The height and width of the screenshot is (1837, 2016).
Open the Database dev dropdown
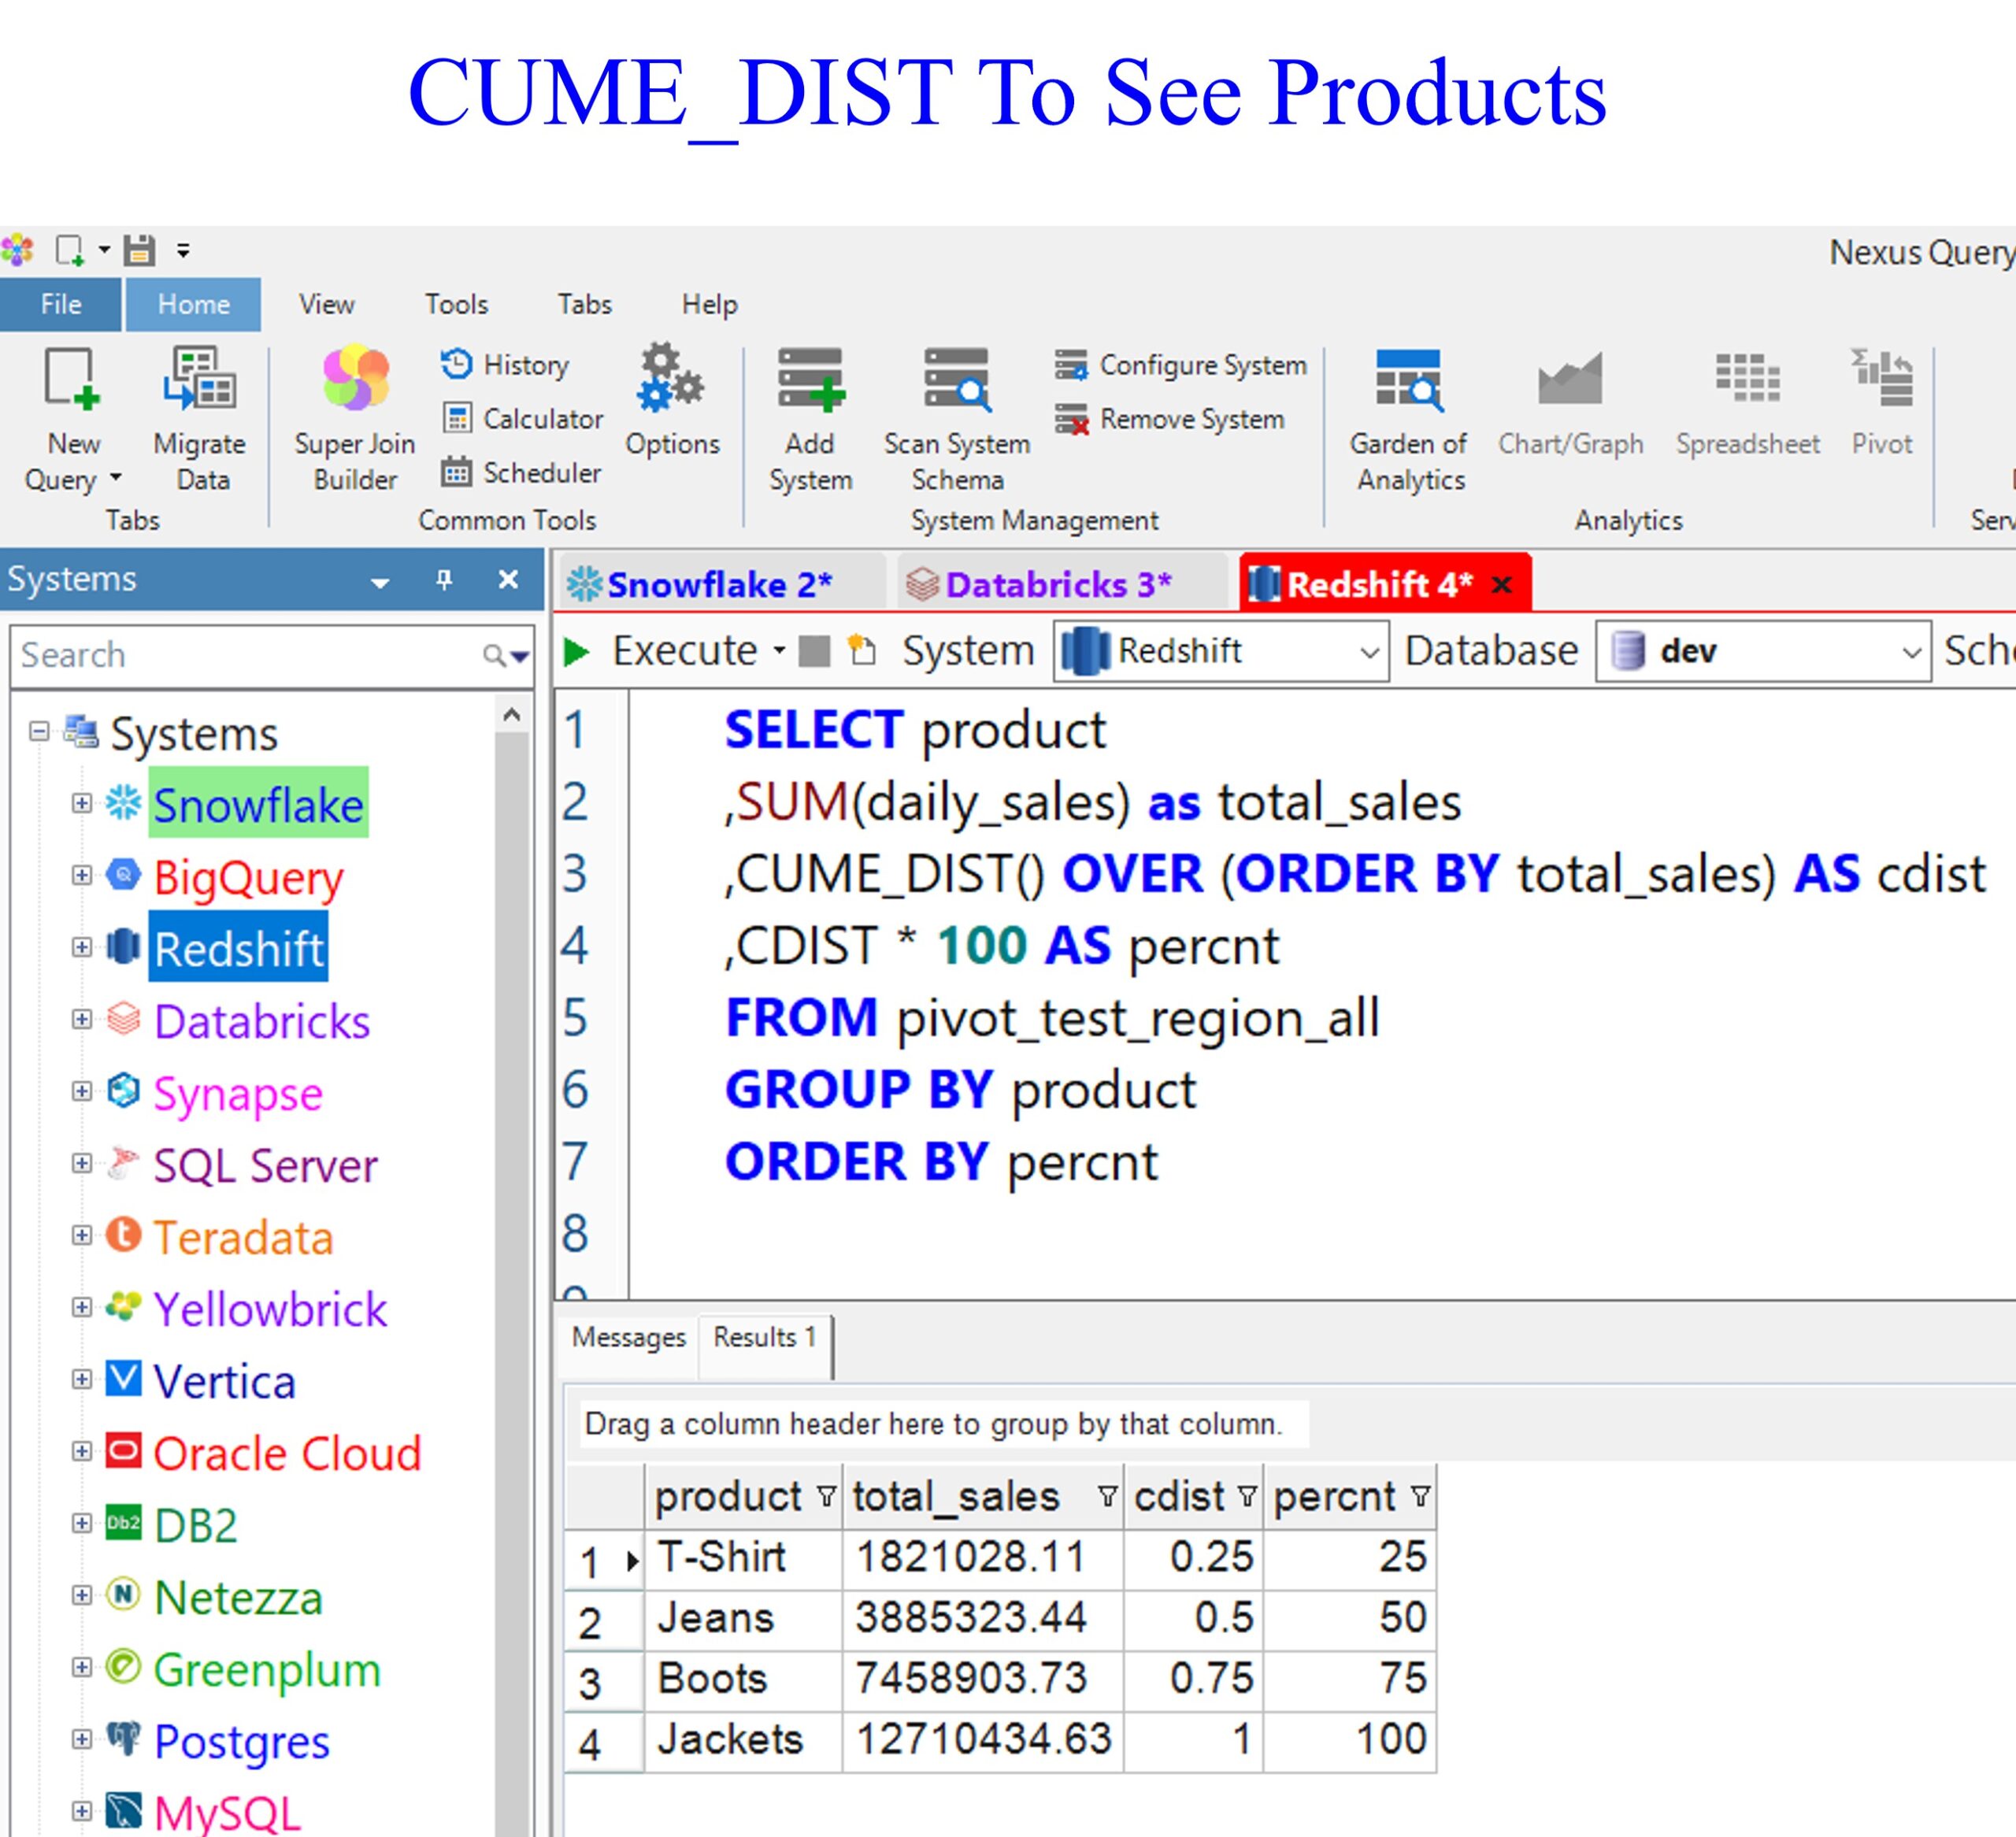(x=1762, y=652)
